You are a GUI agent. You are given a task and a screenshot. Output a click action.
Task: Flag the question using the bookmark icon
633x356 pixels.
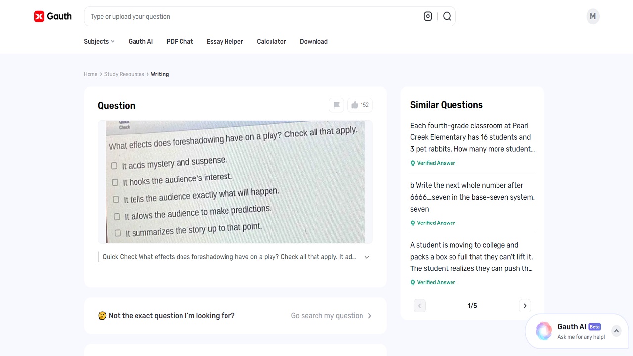(x=336, y=105)
